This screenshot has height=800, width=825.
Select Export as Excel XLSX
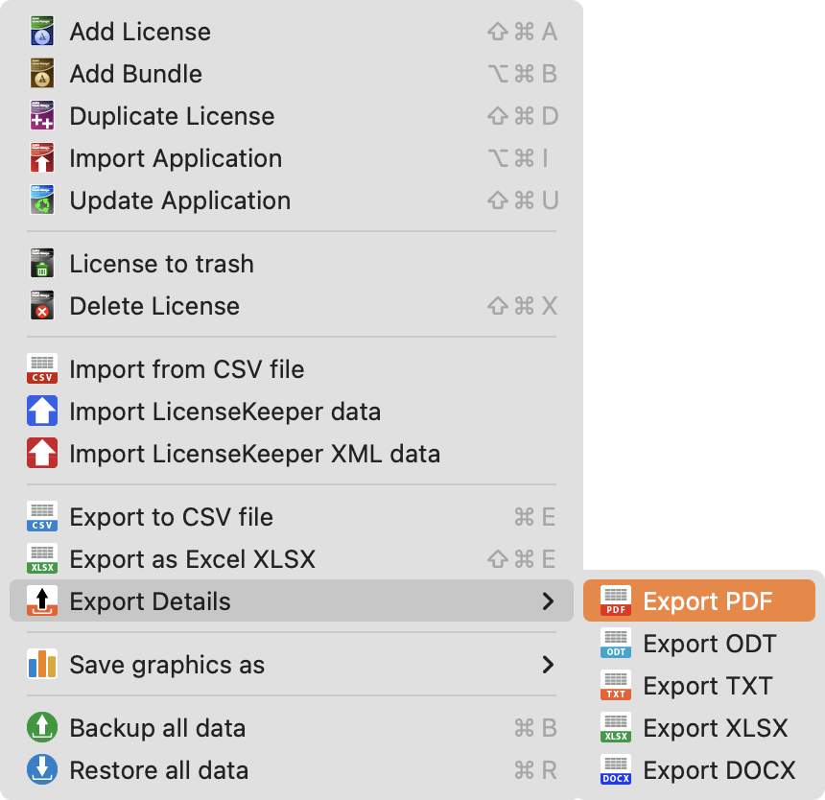(x=192, y=559)
